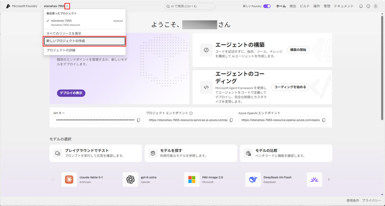Screen dimensions: 385x206
Task: Open the ドキュメント tab
Action: (344, 6)
